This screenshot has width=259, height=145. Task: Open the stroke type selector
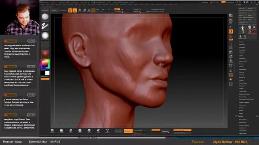(x=45, y=26)
